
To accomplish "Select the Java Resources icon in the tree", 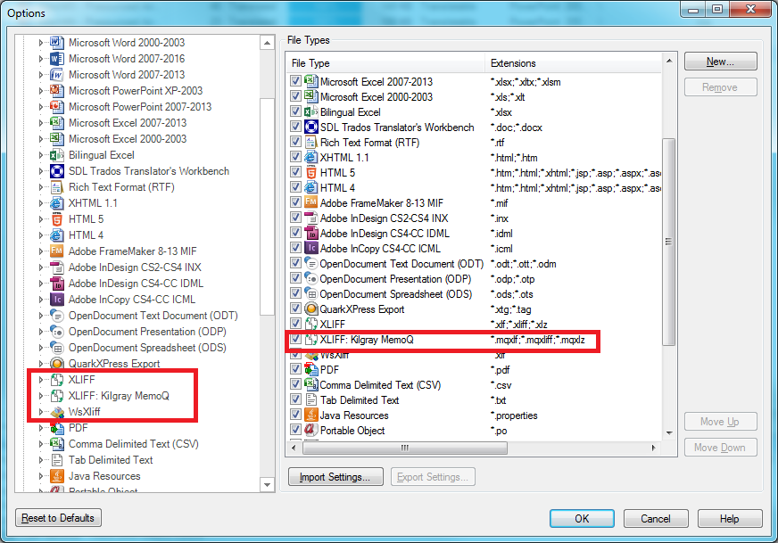I will (x=57, y=476).
